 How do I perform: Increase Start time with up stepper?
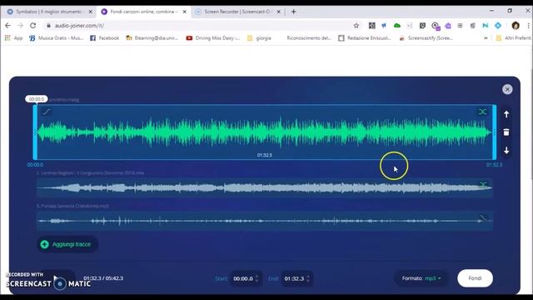point(257,276)
